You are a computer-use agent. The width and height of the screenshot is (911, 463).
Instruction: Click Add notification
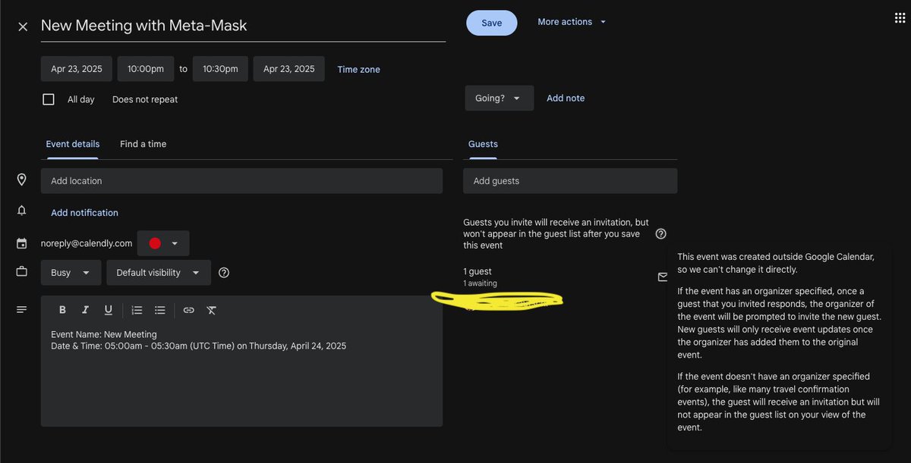[x=84, y=213]
